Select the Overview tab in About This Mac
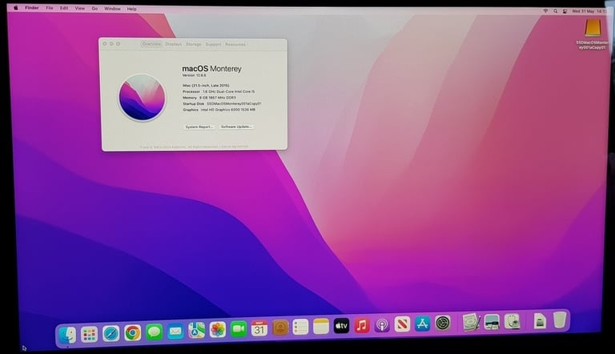This screenshot has height=354, width=615. [x=151, y=44]
